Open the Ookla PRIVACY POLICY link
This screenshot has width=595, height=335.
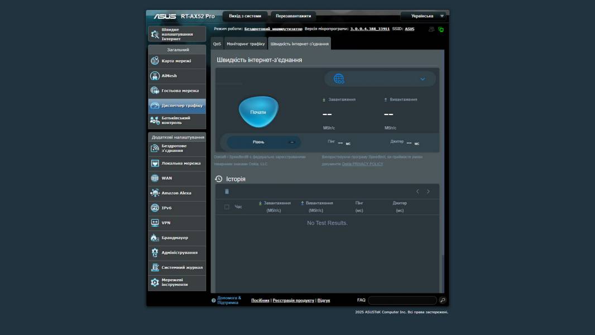[x=362, y=164]
